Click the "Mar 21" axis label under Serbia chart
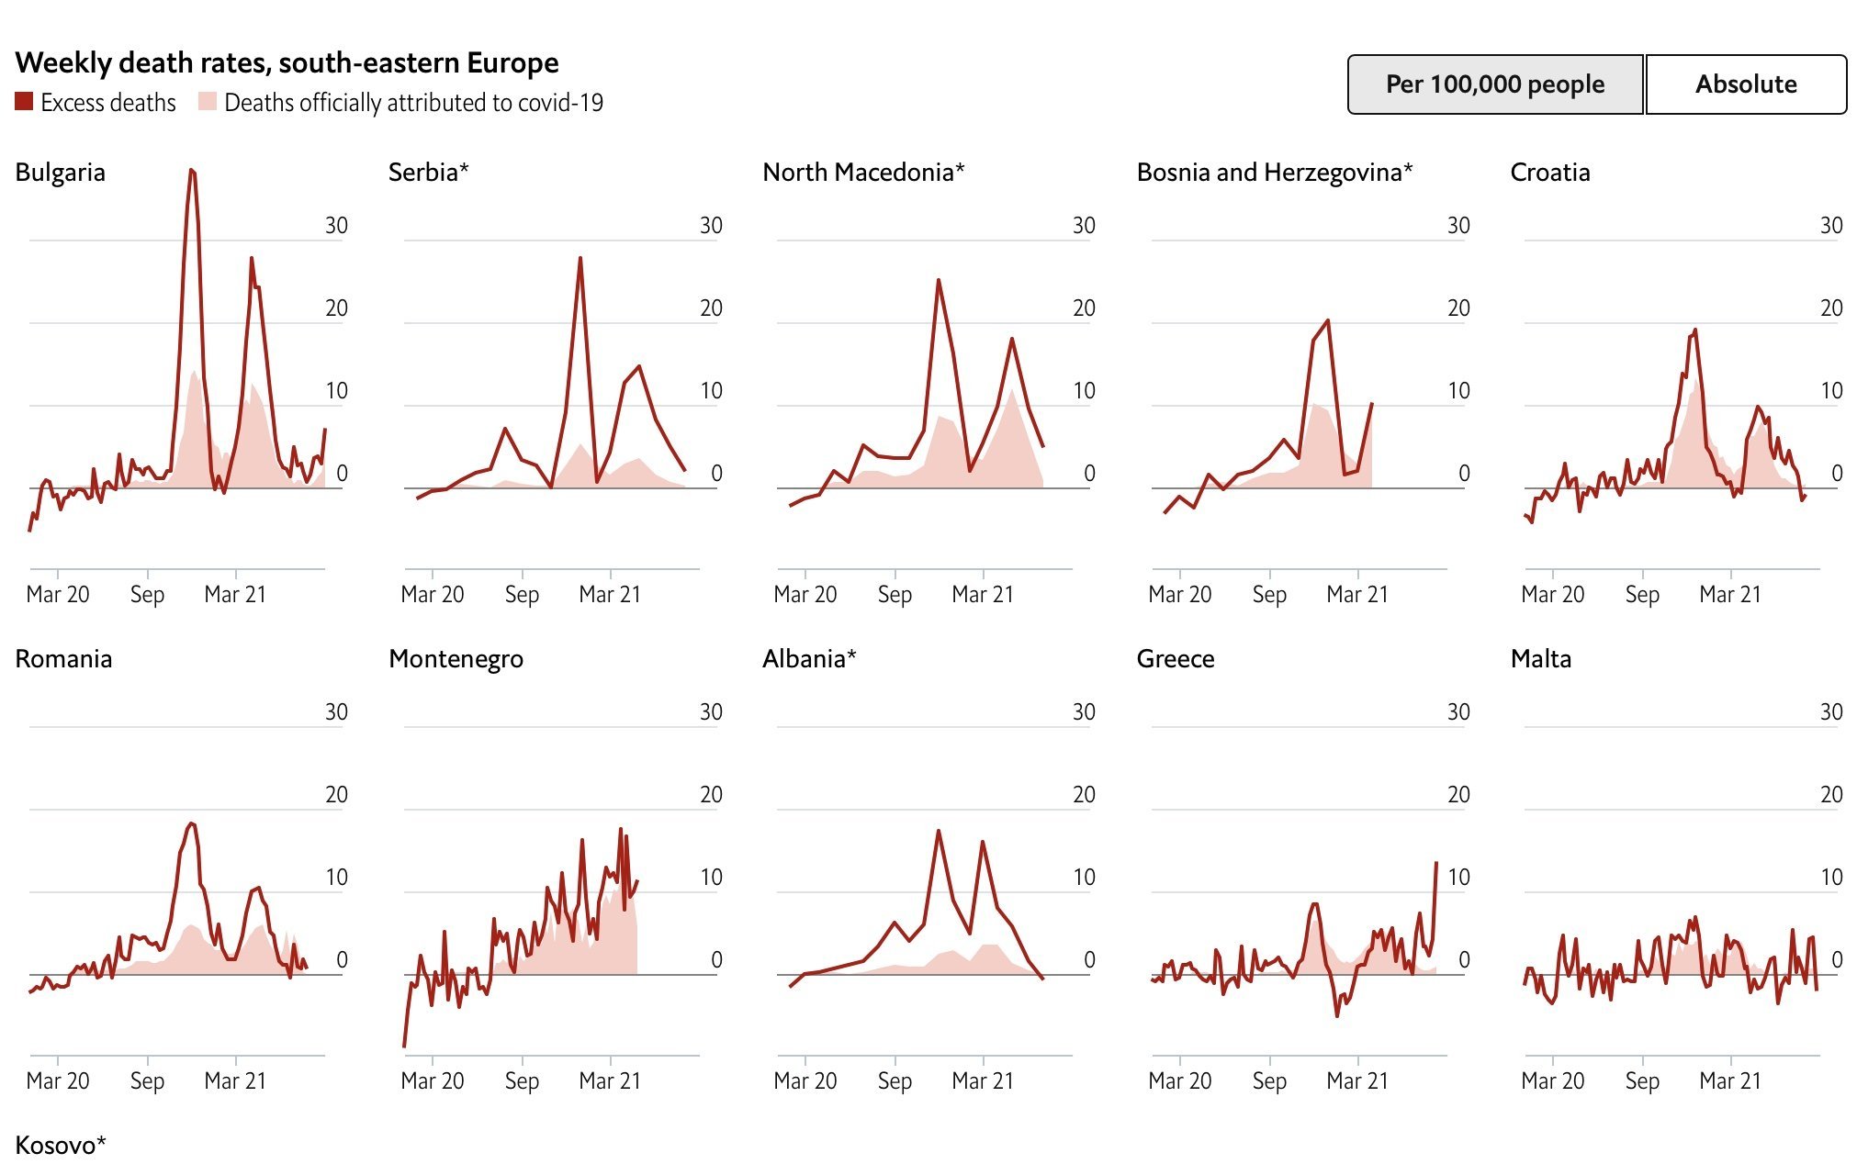The height and width of the screenshot is (1164, 1857). (x=609, y=595)
